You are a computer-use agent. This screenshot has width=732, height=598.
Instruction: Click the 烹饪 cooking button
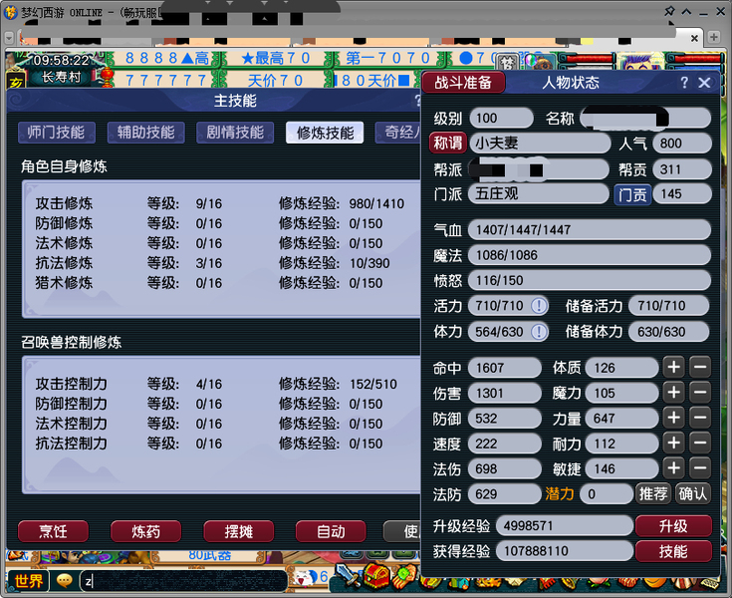pyautogui.click(x=53, y=531)
